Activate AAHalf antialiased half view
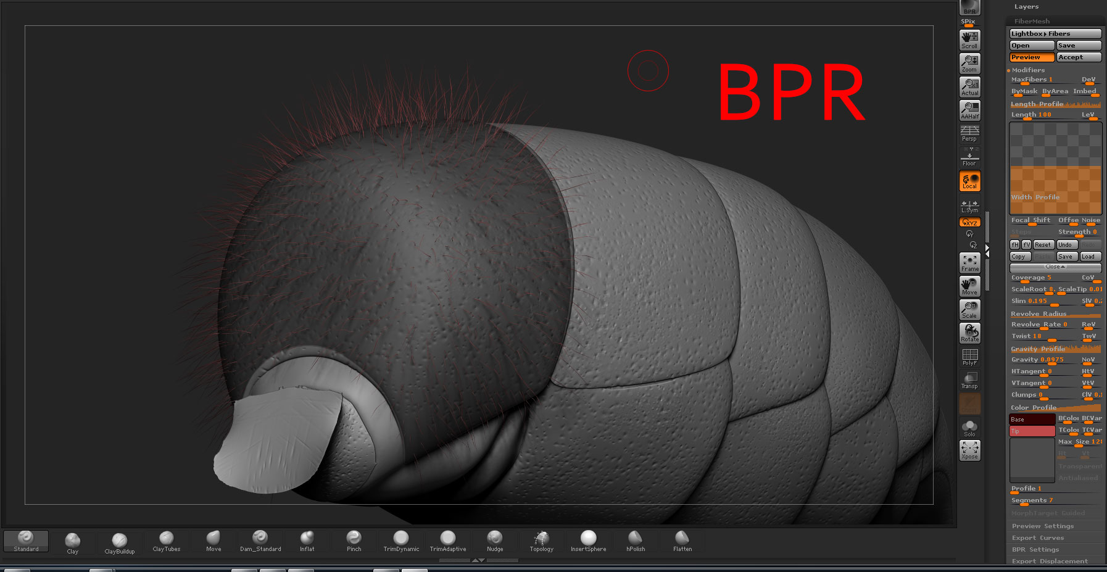Viewport: 1107px width, 572px height. pos(969,110)
